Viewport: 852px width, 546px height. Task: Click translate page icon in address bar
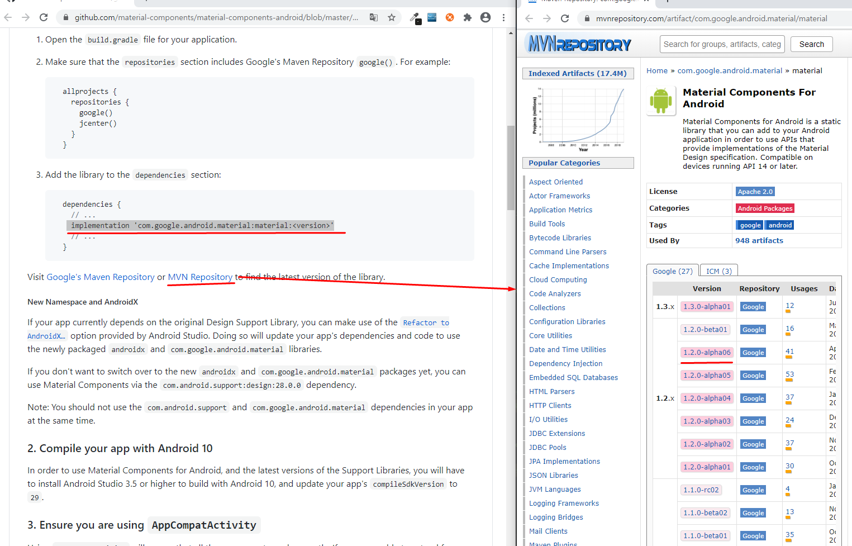pos(374,17)
